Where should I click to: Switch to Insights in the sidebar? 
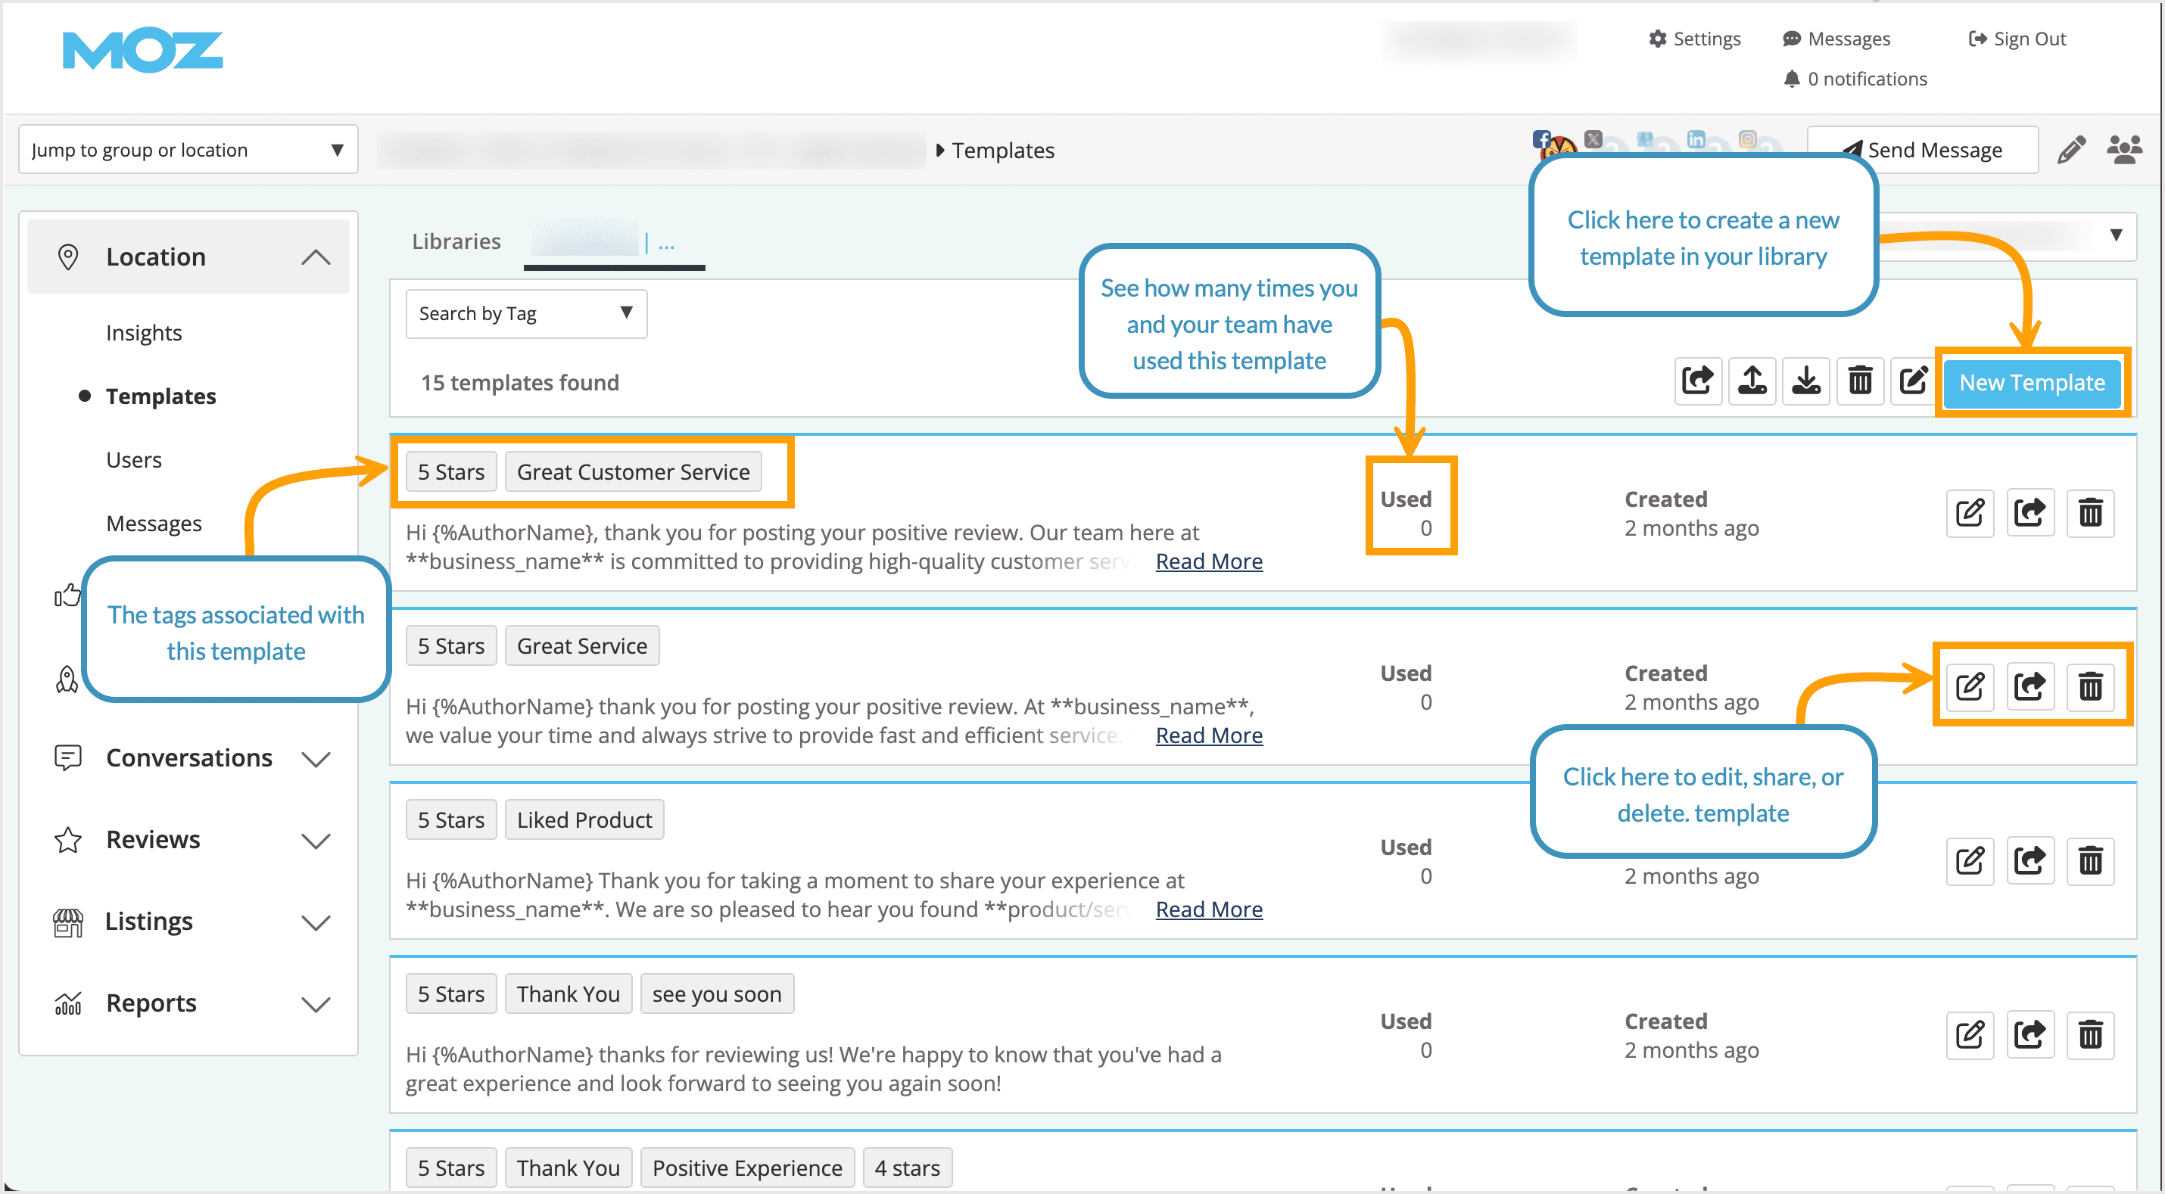pos(144,332)
